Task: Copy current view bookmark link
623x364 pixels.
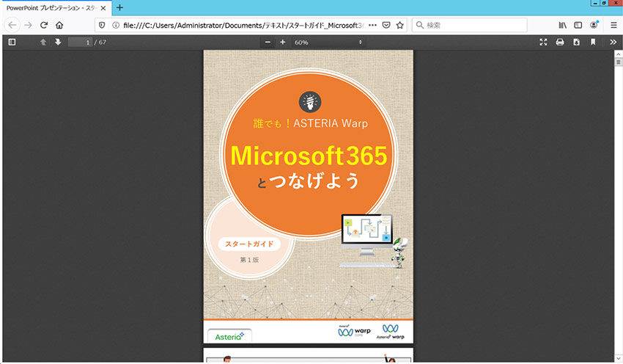Action: click(x=593, y=42)
